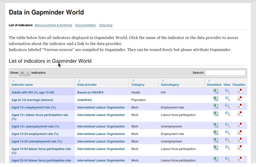Open Aged 15-24 employment rate (%) link
The height and width of the screenshot is (167, 256).
pyautogui.click(x=35, y=134)
